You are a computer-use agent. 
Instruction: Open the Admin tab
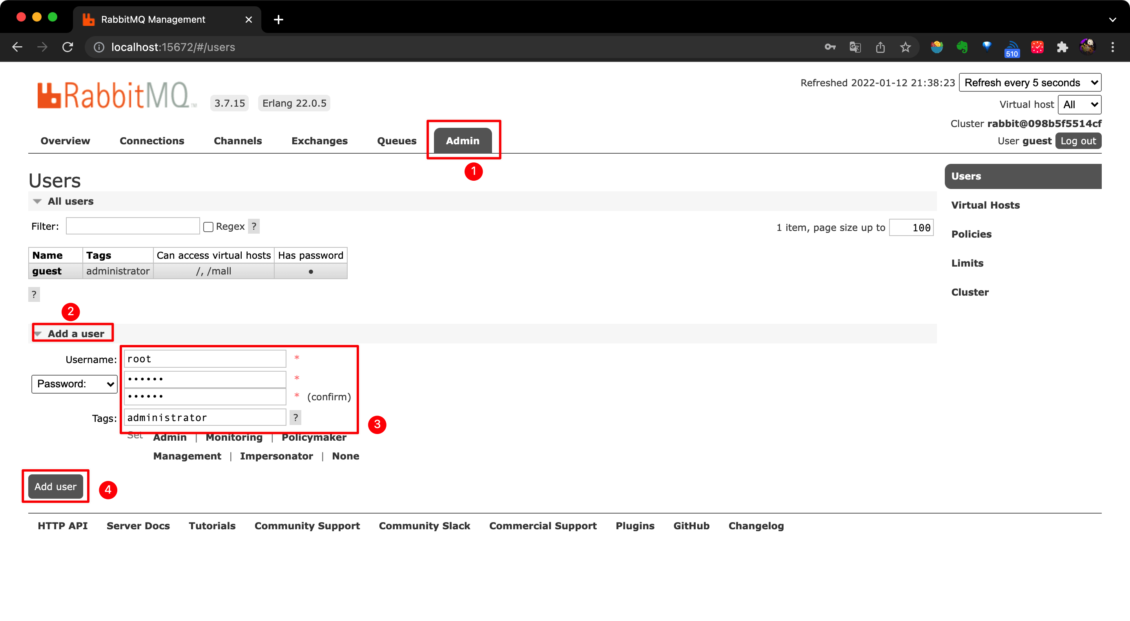click(x=462, y=141)
